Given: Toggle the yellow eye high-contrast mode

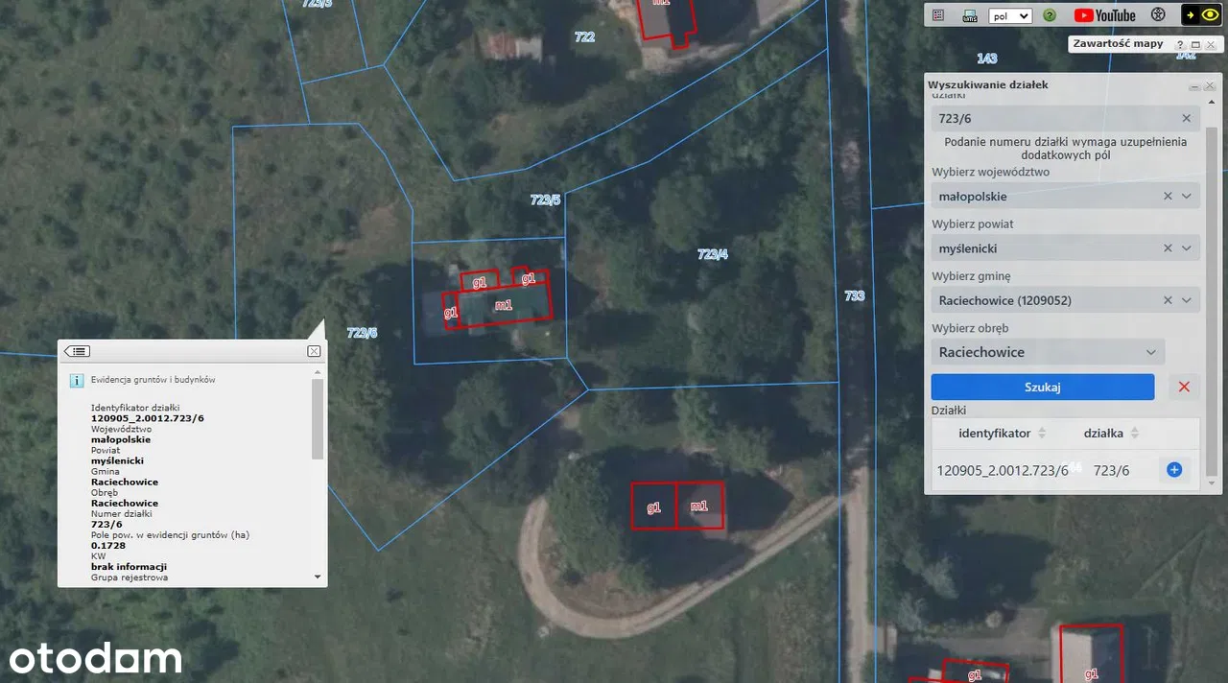Looking at the screenshot, I should [1213, 15].
